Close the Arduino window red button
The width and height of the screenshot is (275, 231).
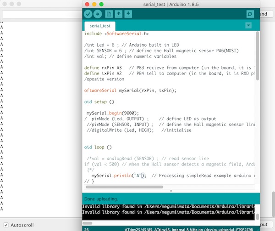[x=87, y=4]
